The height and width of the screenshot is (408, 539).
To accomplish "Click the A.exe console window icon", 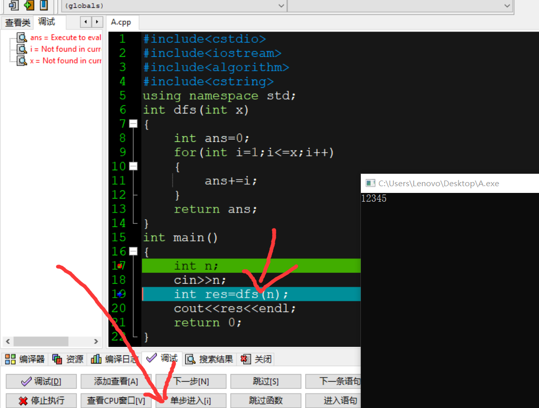I will 370,183.
